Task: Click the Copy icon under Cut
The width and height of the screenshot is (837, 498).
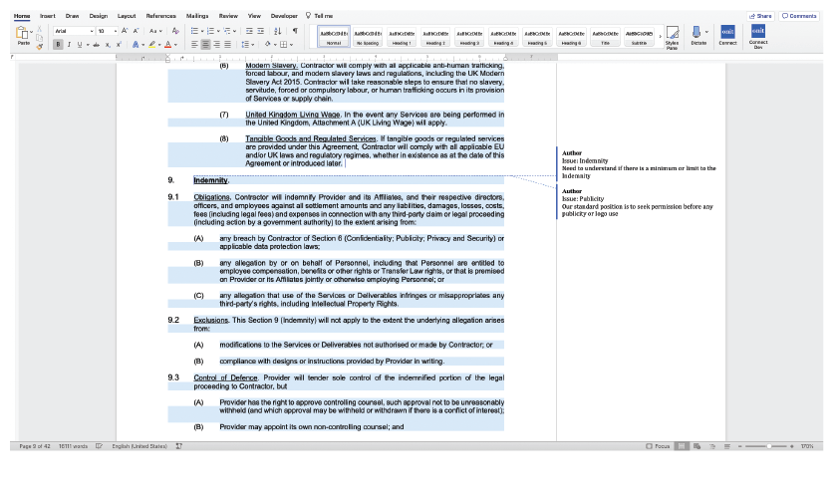Action: coord(39,38)
